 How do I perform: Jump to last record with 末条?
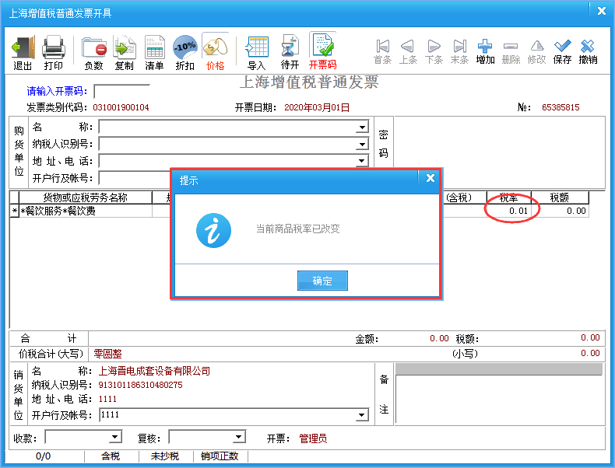459,51
